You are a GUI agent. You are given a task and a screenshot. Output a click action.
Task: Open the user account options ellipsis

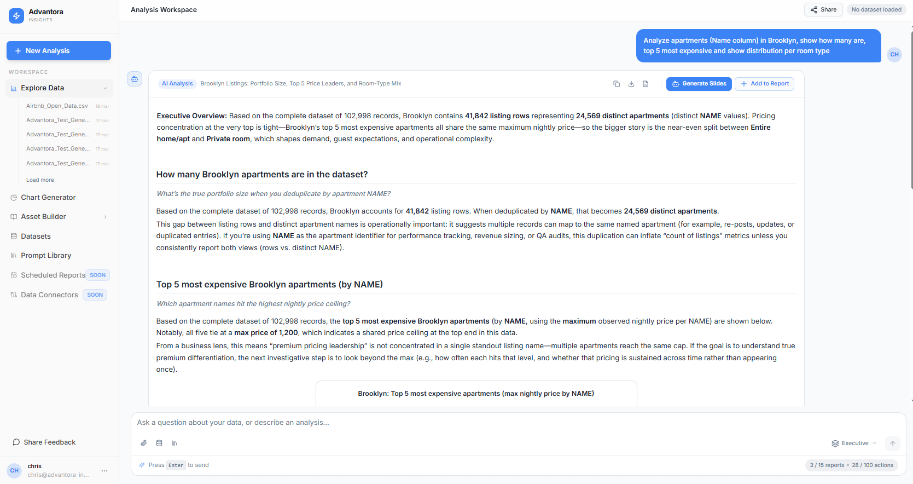[x=104, y=471]
